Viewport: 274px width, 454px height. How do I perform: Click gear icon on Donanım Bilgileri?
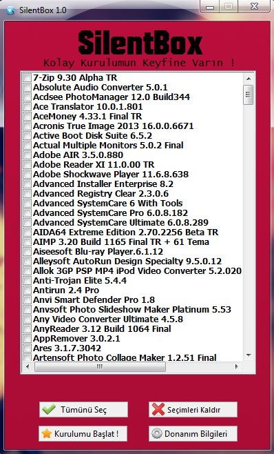click(x=157, y=433)
